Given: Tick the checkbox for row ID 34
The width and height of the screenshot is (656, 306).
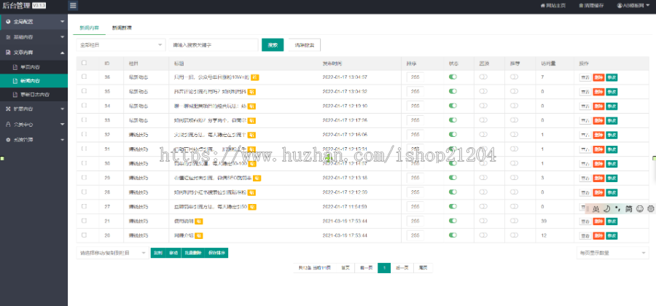Looking at the screenshot, I should point(84,106).
